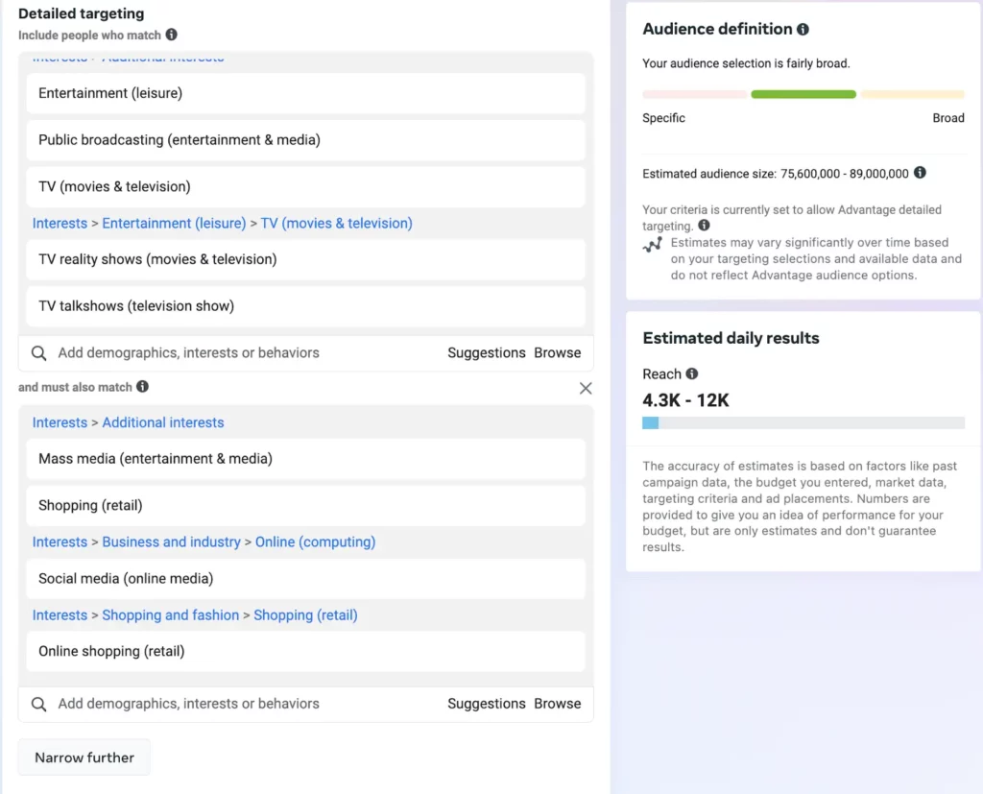Click the estimates trend graph icon
Image resolution: width=983 pixels, height=794 pixels.
653,245
